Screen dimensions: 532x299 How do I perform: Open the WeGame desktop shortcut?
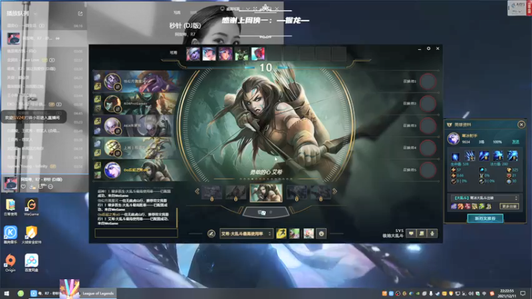pos(31,207)
